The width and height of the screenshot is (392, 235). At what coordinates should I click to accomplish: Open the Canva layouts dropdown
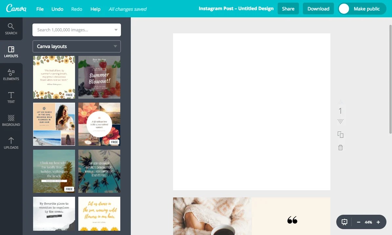(76, 46)
